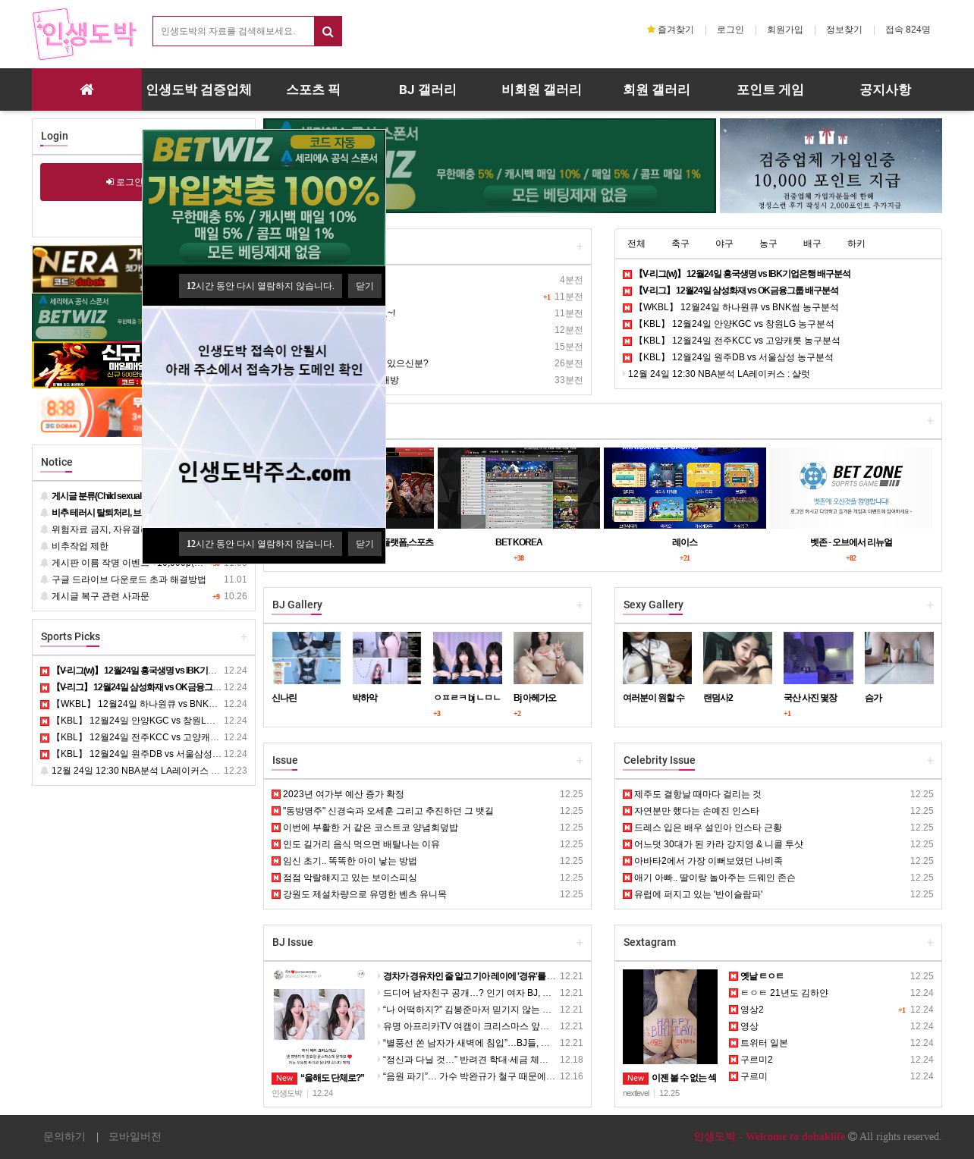Image resolution: width=974 pixels, height=1159 pixels.
Task: Expand the Sexy Gallery plus icon
Action: coord(930,605)
